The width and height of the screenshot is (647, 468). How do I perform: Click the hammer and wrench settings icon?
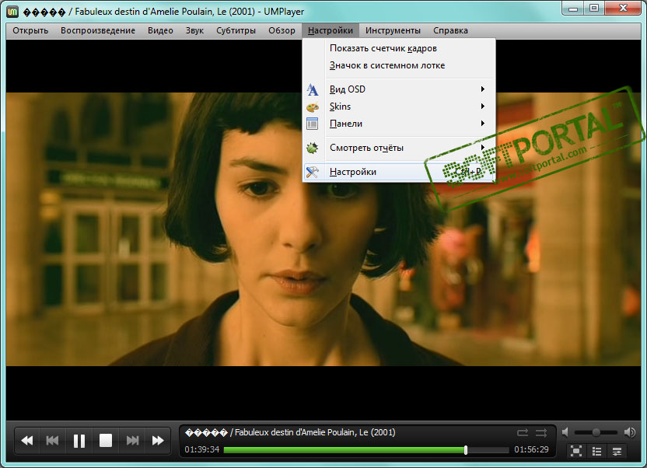(x=313, y=172)
